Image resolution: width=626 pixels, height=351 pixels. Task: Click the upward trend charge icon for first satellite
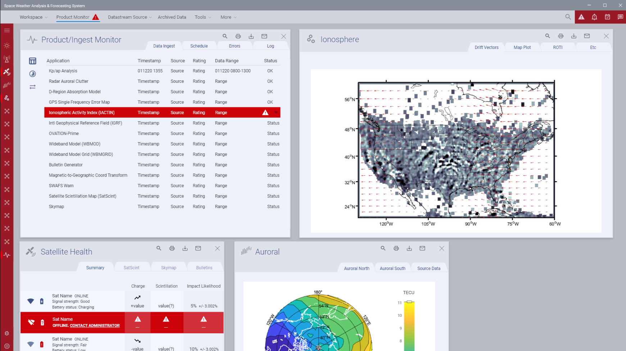(x=137, y=298)
